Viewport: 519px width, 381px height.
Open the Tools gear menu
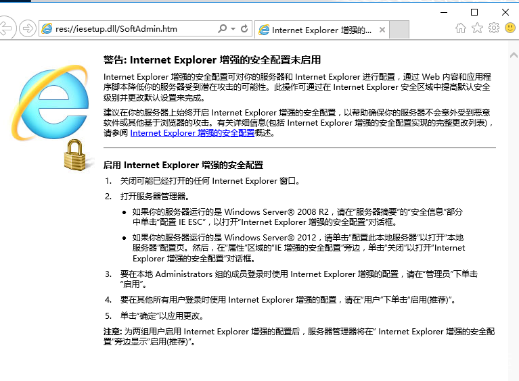tap(493, 28)
